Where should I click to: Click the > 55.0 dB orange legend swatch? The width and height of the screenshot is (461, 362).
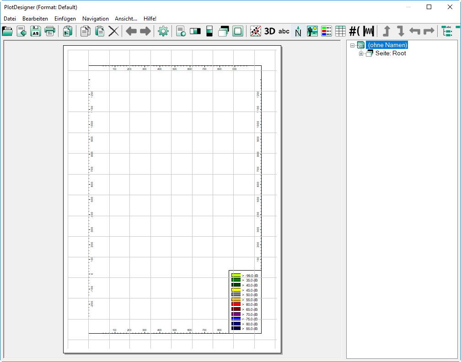click(x=236, y=299)
